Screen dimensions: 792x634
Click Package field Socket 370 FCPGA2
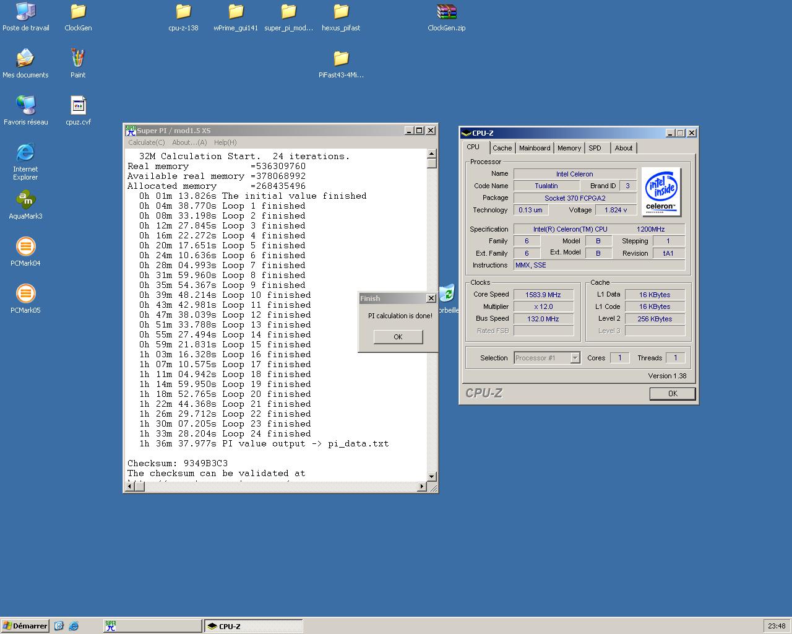click(x=575, y=198)
